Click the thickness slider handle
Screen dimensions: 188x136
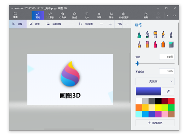(x=138, y=63)
